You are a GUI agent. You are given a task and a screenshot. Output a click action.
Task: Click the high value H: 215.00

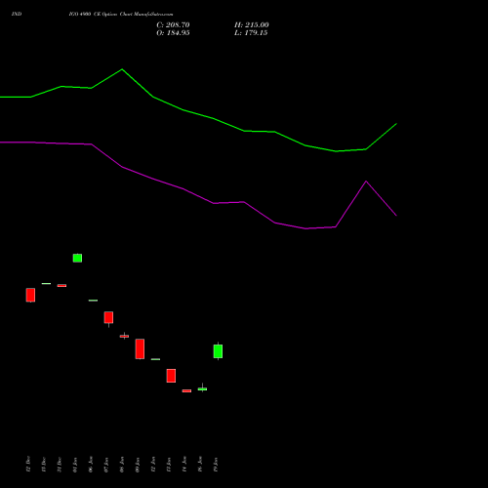coord(252,25)
